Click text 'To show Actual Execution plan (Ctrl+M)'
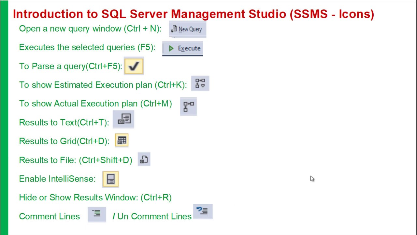The image size is (417, 235). [95, 103]
